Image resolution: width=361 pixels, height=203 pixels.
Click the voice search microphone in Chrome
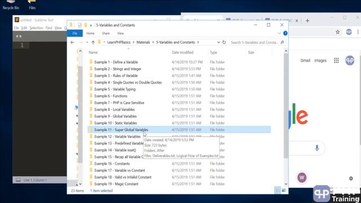pos(317,148)
